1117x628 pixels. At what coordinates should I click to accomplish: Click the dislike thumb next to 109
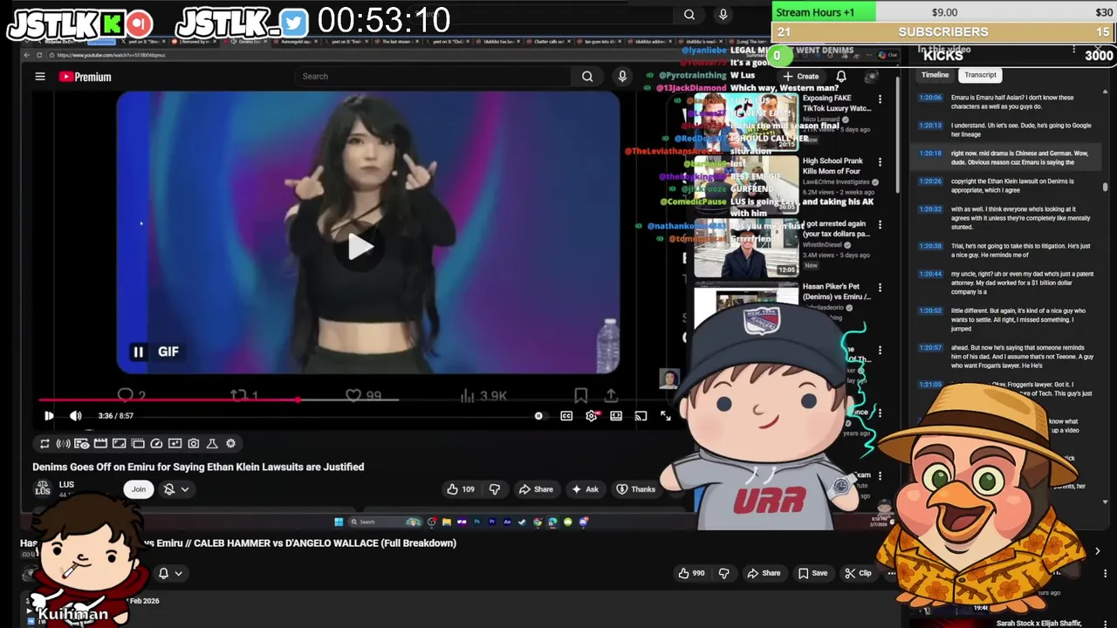pyautogui.click(x=495, y=489)
